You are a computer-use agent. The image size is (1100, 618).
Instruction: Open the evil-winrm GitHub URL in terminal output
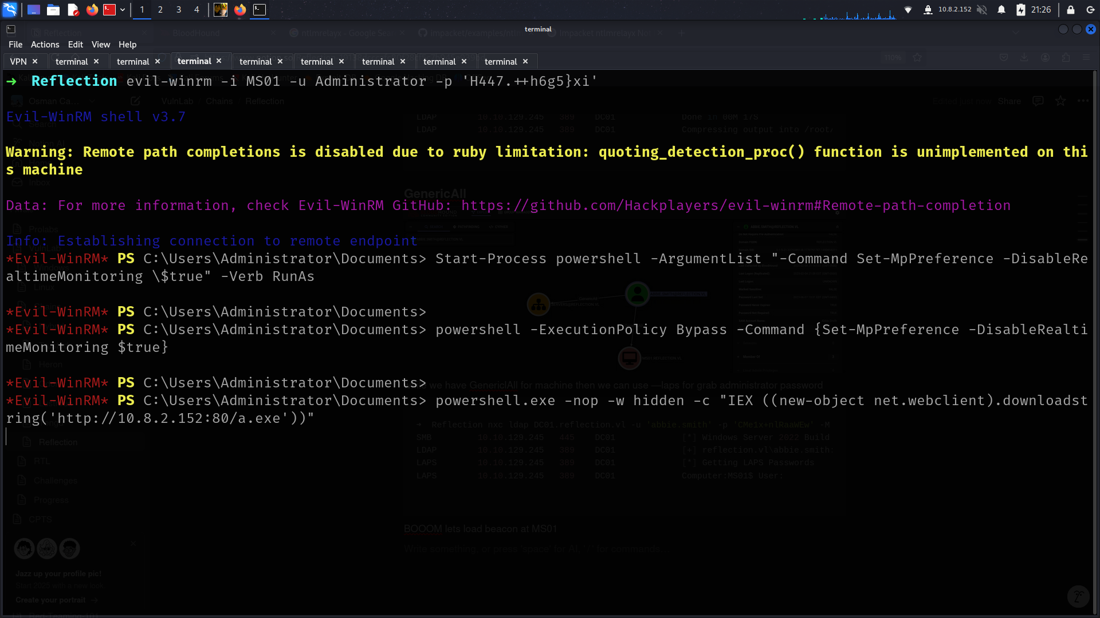tap(736, 205)
